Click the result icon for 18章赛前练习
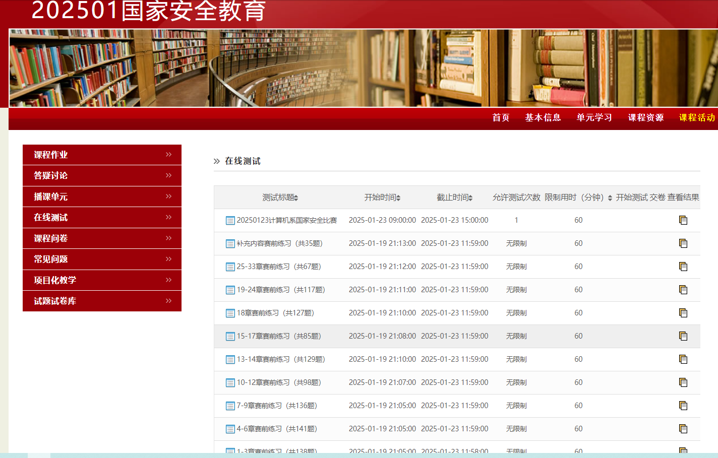This screenshot has height=458, width=718. point(683,313)
